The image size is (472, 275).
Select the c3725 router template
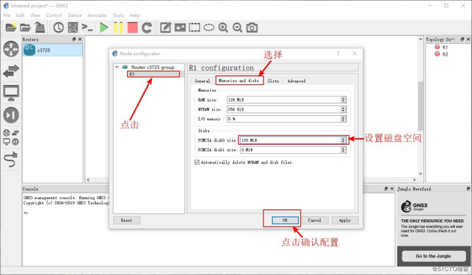click(52, 50)
